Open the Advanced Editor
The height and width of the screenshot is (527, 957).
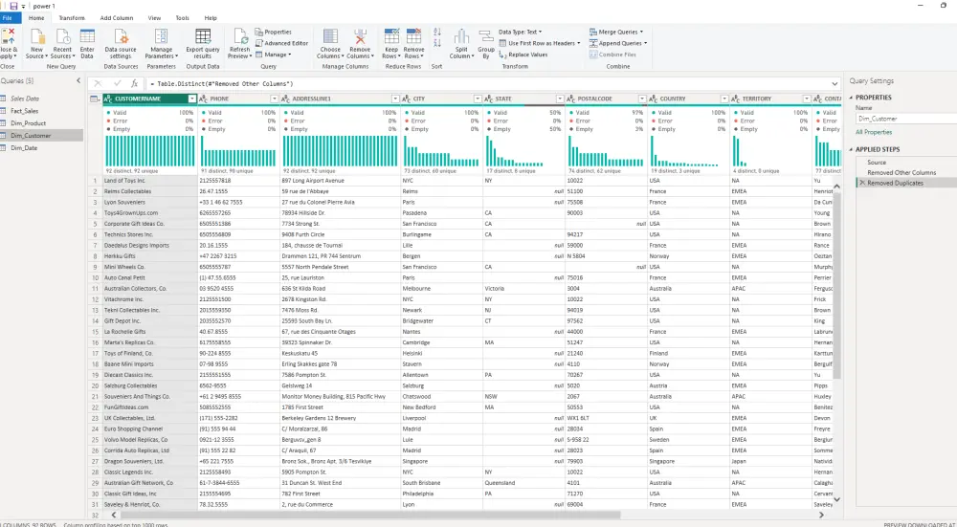click(281, 43)
